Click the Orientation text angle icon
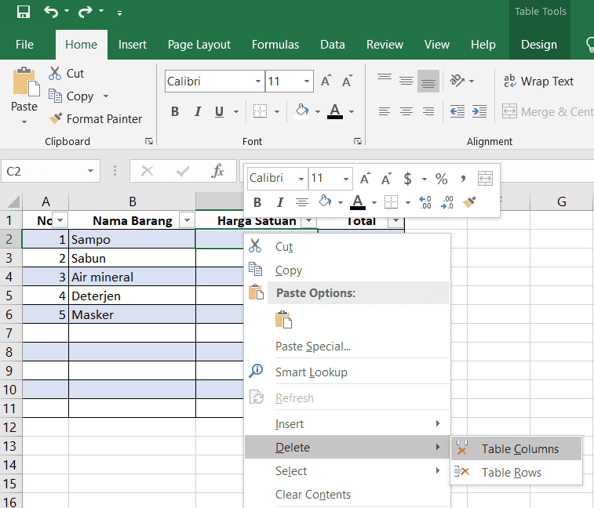 pyautogui.click(x=457, y=81)
